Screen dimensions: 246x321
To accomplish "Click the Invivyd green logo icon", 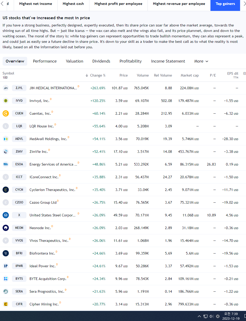I will 6,101.
